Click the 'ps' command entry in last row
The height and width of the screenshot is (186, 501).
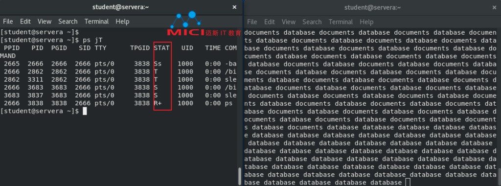tap(228, 103)
